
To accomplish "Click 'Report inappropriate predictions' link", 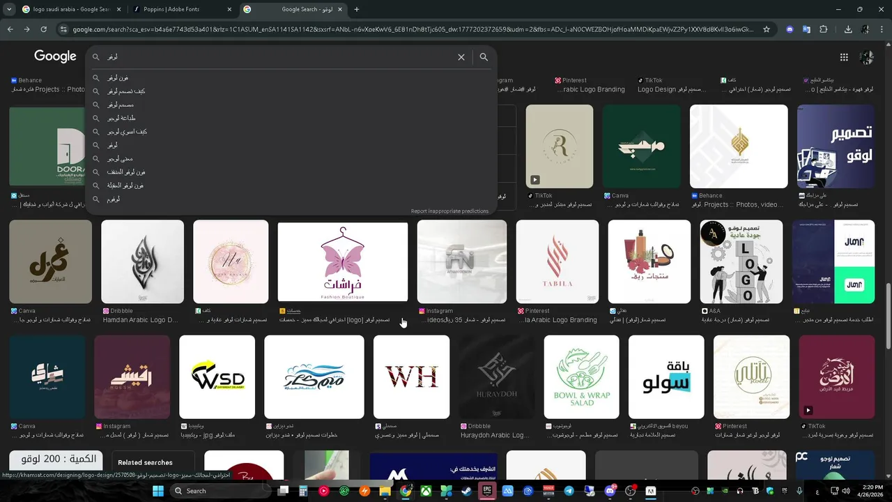I will [449, 211].
